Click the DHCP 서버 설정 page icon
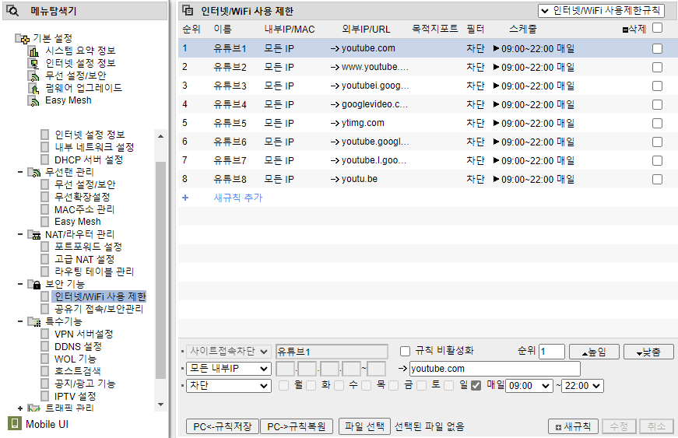The image size is (678, 438). pos(44,159)
